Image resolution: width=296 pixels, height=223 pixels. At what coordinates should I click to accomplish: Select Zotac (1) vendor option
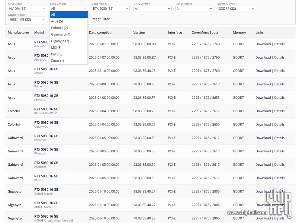click(69, 61)
